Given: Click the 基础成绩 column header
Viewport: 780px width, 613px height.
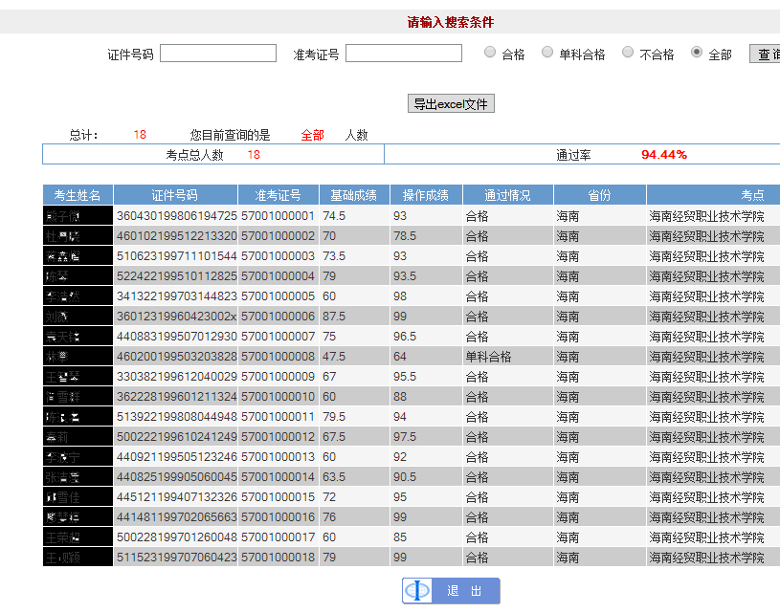Looking at the screenshot, I should click(354, 195).
